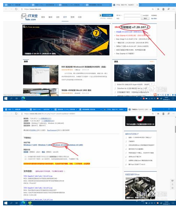Image resolution: width=176 pixels, height=206 pixels.
Task: Open the EasyDrv7_Win7.x64_7.20.107.2.iso file link
Action: 40,176
